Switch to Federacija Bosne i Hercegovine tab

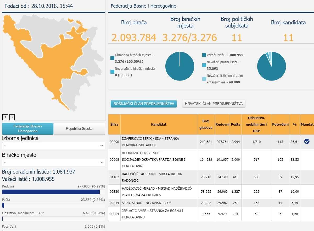coord(28,129)
